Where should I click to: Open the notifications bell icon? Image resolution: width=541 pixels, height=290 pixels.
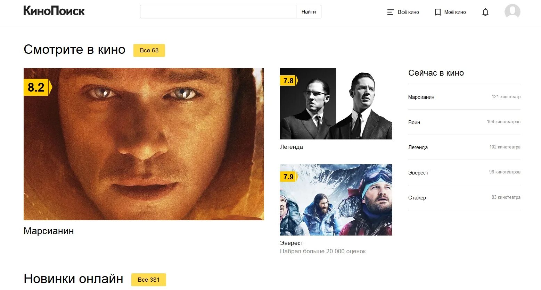point(485,12)
